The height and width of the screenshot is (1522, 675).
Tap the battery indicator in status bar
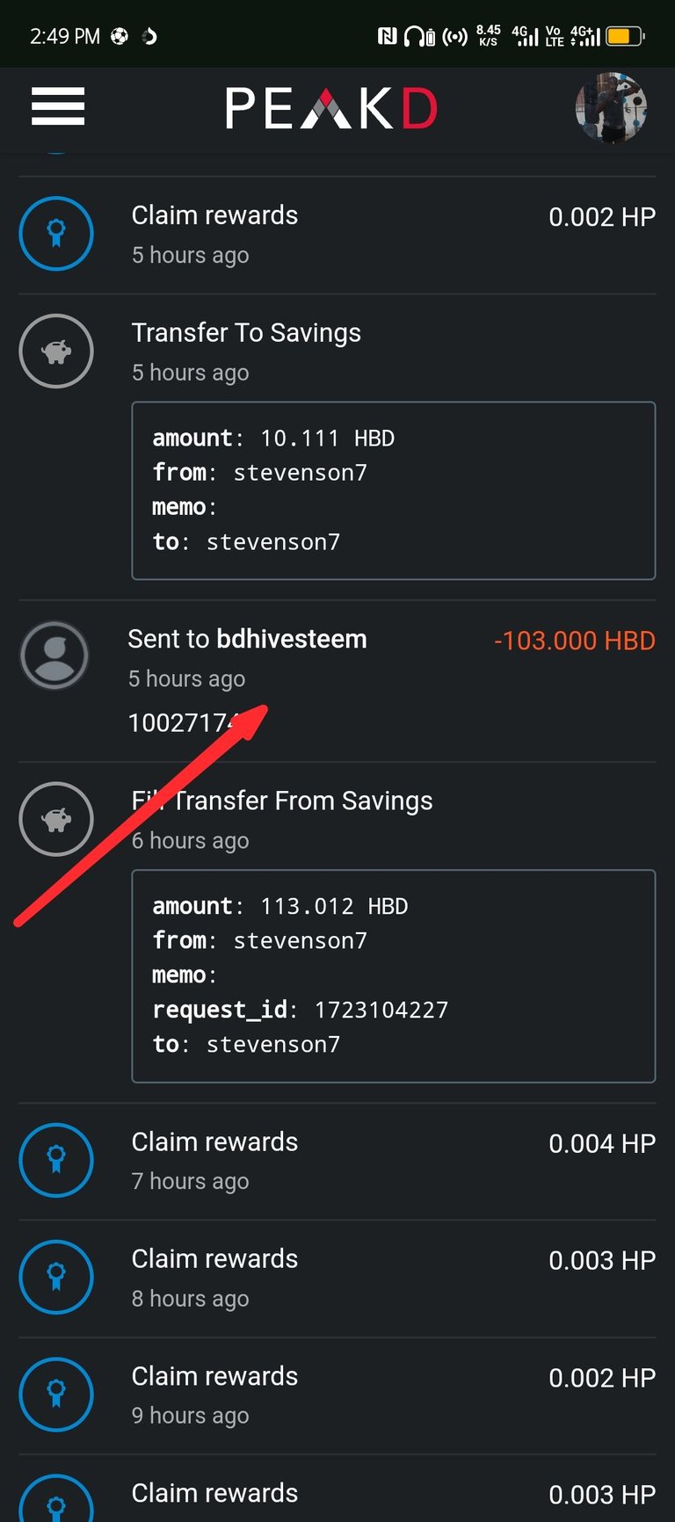625,36
